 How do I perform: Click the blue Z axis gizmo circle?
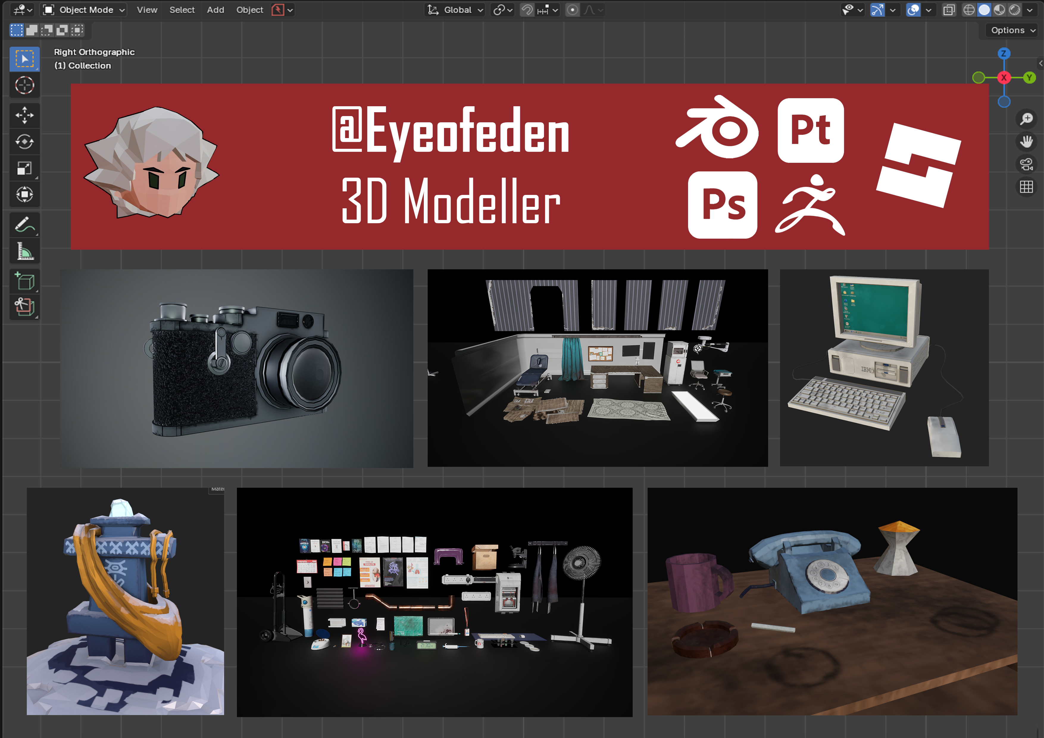(x=1004, y=54)
